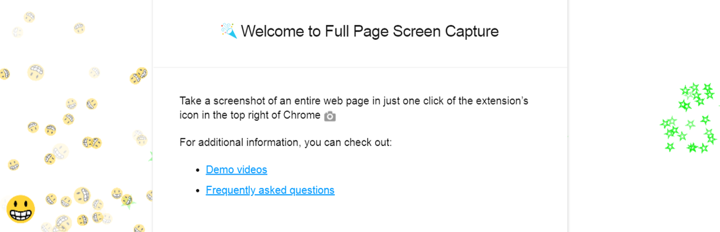
Task: Click the "For additional information" text line
Action: point(285,142)
